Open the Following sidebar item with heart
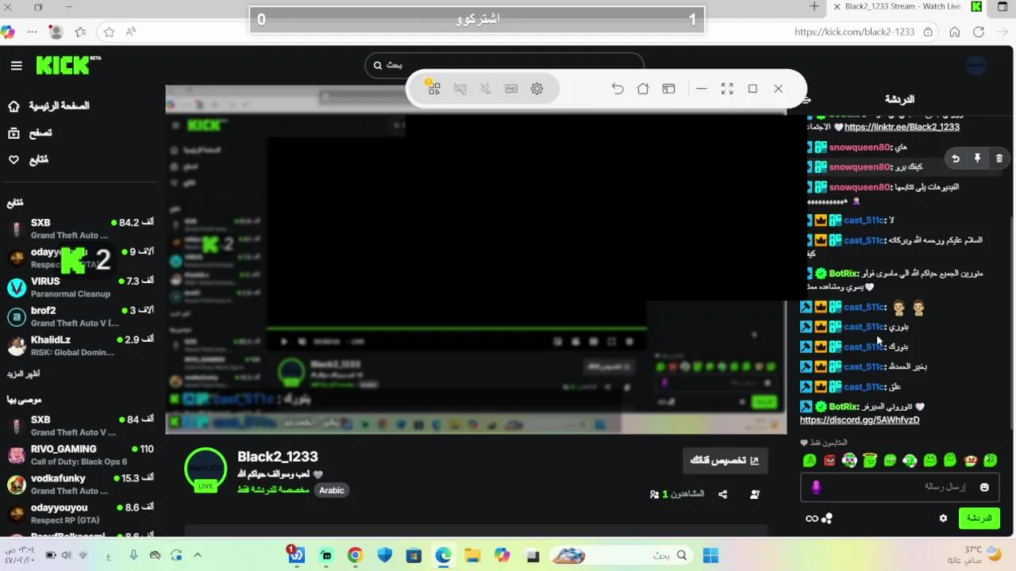 click(x=28, y=159)
